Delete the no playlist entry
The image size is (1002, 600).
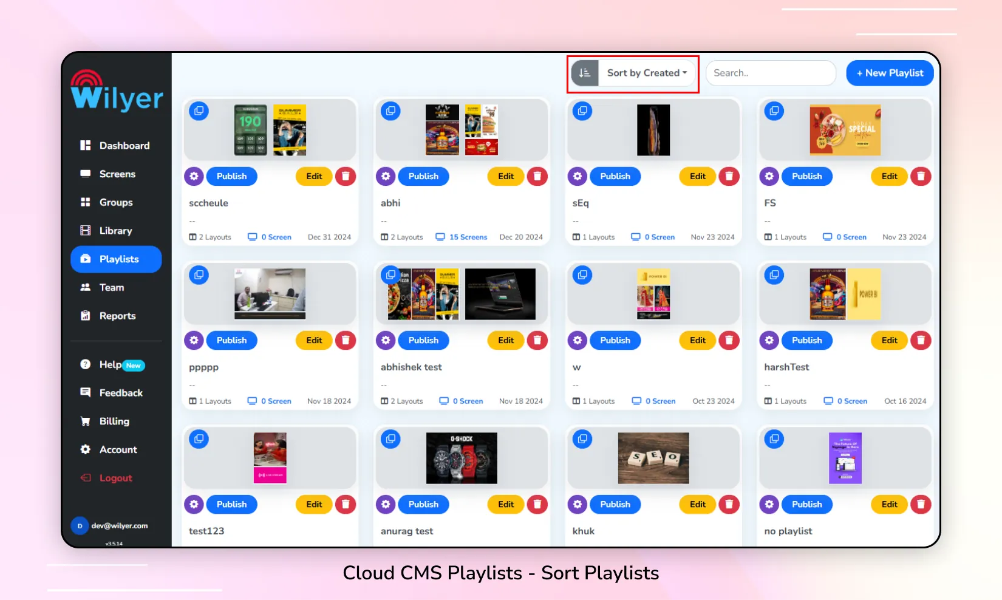coord(921,505)
